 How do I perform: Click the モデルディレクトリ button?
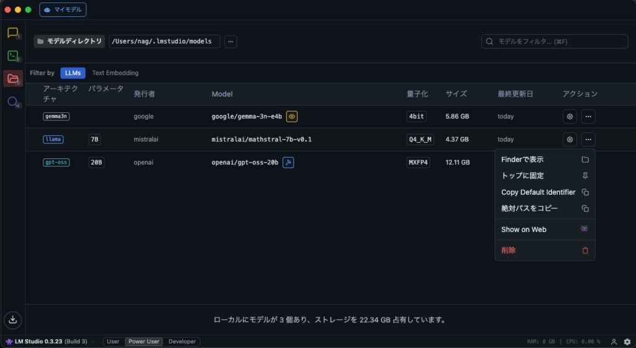69,42
